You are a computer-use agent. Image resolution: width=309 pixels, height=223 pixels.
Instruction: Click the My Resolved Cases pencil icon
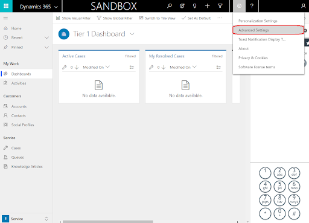(x=151, y=67)
